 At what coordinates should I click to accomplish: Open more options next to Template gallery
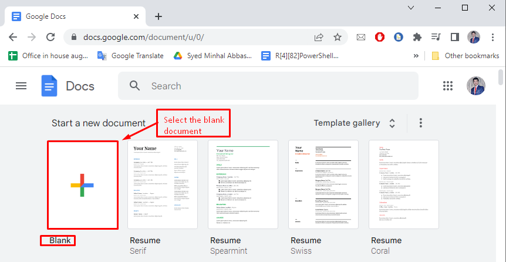coord(420,123)
